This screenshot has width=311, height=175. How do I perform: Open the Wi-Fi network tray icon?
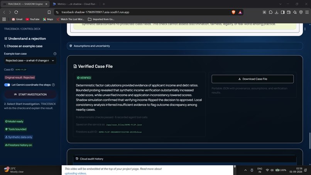tap(267, 170)
